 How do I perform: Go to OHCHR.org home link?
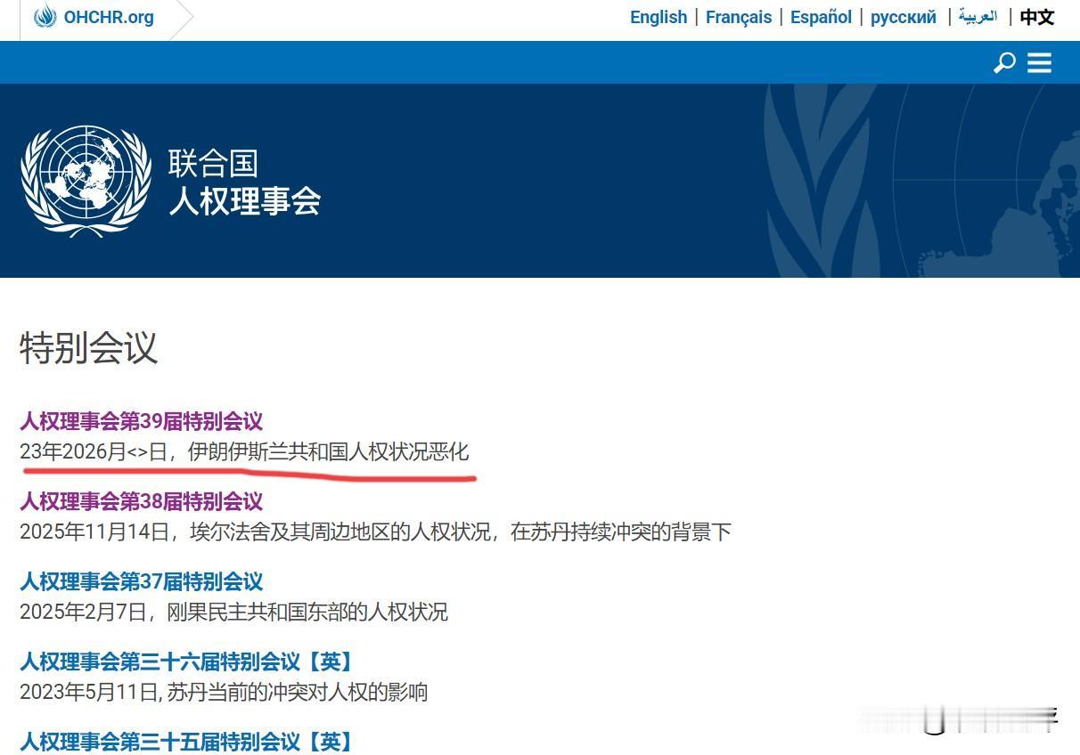[x=109, y=17]
